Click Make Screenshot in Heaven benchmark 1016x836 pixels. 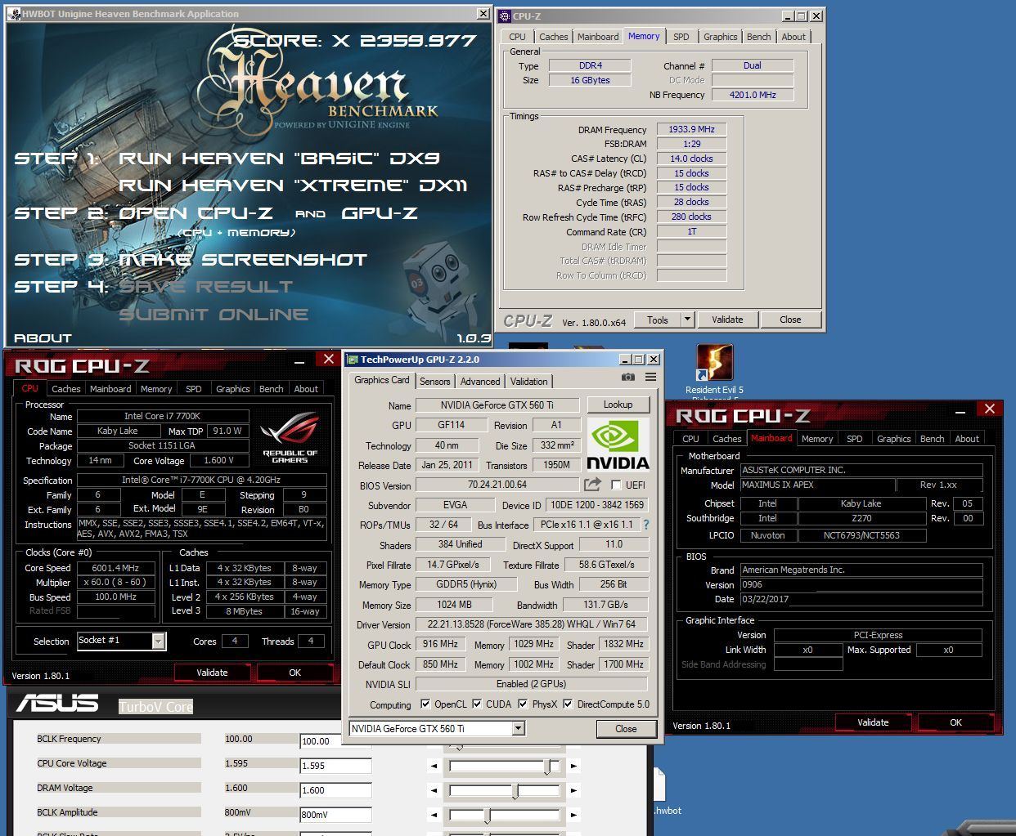[243, 260]
